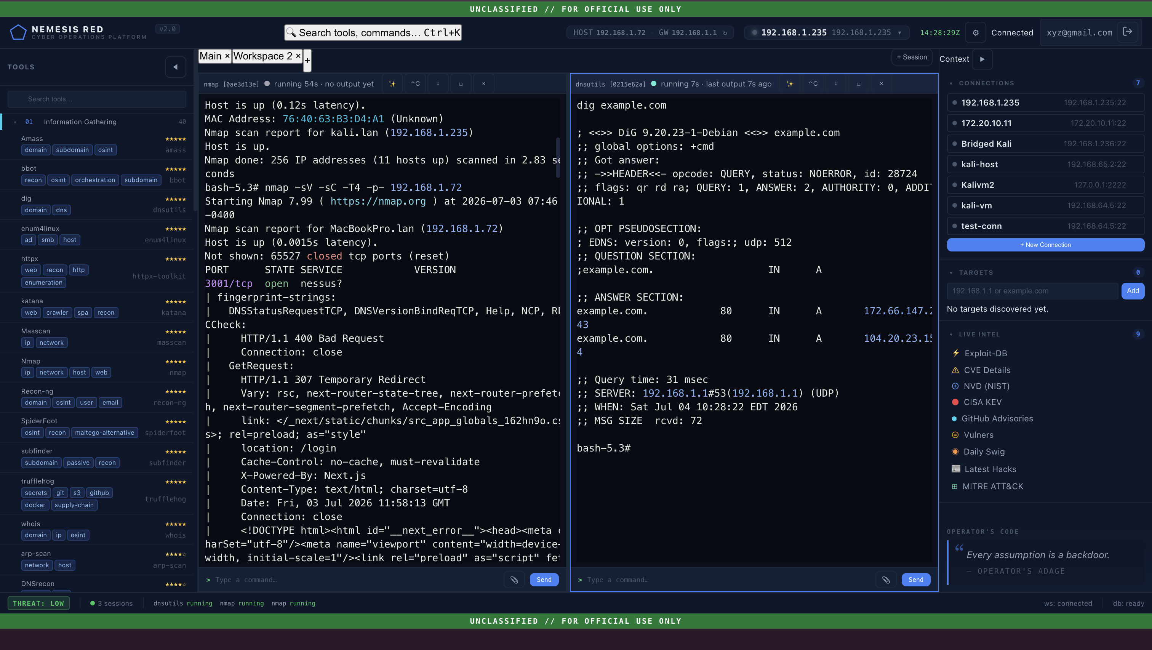Click the down-arrow icon in the dnsutils pane header
Viewport: 1152px width, 650px height.
click(x=835, y=84)
